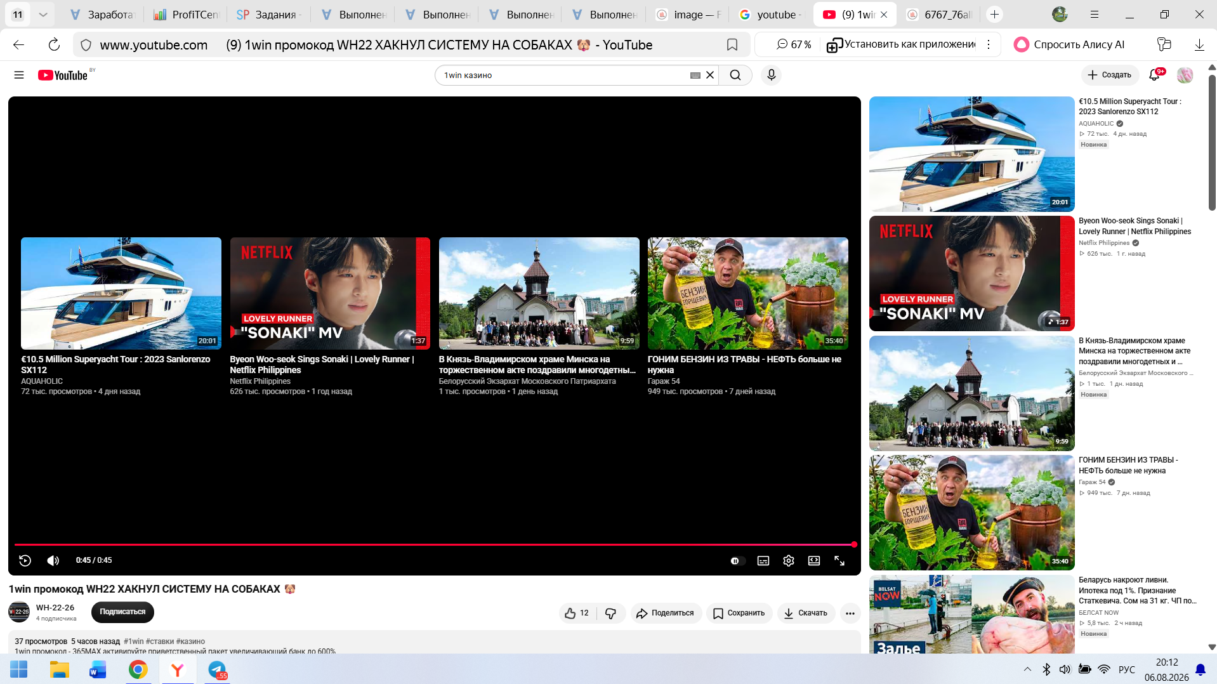Viewport: 1217px width, 684px height.
Task: Open File Explorer from taskbar
Action: (x=60, y=669)
